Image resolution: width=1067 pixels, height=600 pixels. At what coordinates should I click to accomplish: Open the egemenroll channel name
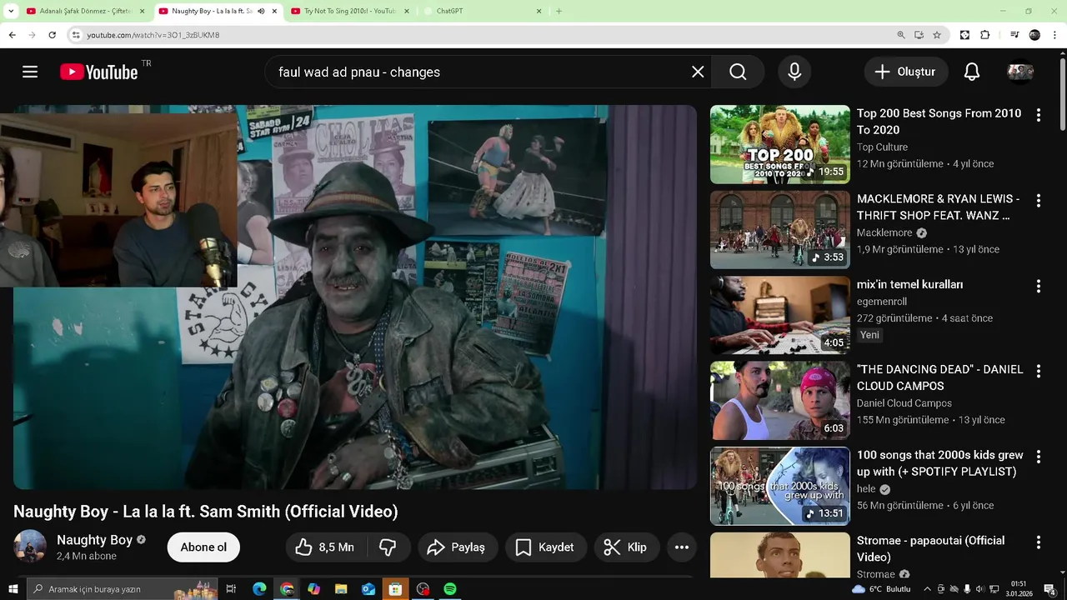click(x=882, y=302)
